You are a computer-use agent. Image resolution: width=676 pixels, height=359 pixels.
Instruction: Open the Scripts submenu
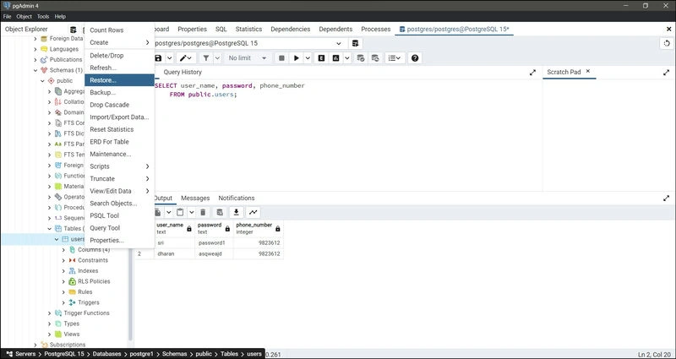(x=119, y=166)
